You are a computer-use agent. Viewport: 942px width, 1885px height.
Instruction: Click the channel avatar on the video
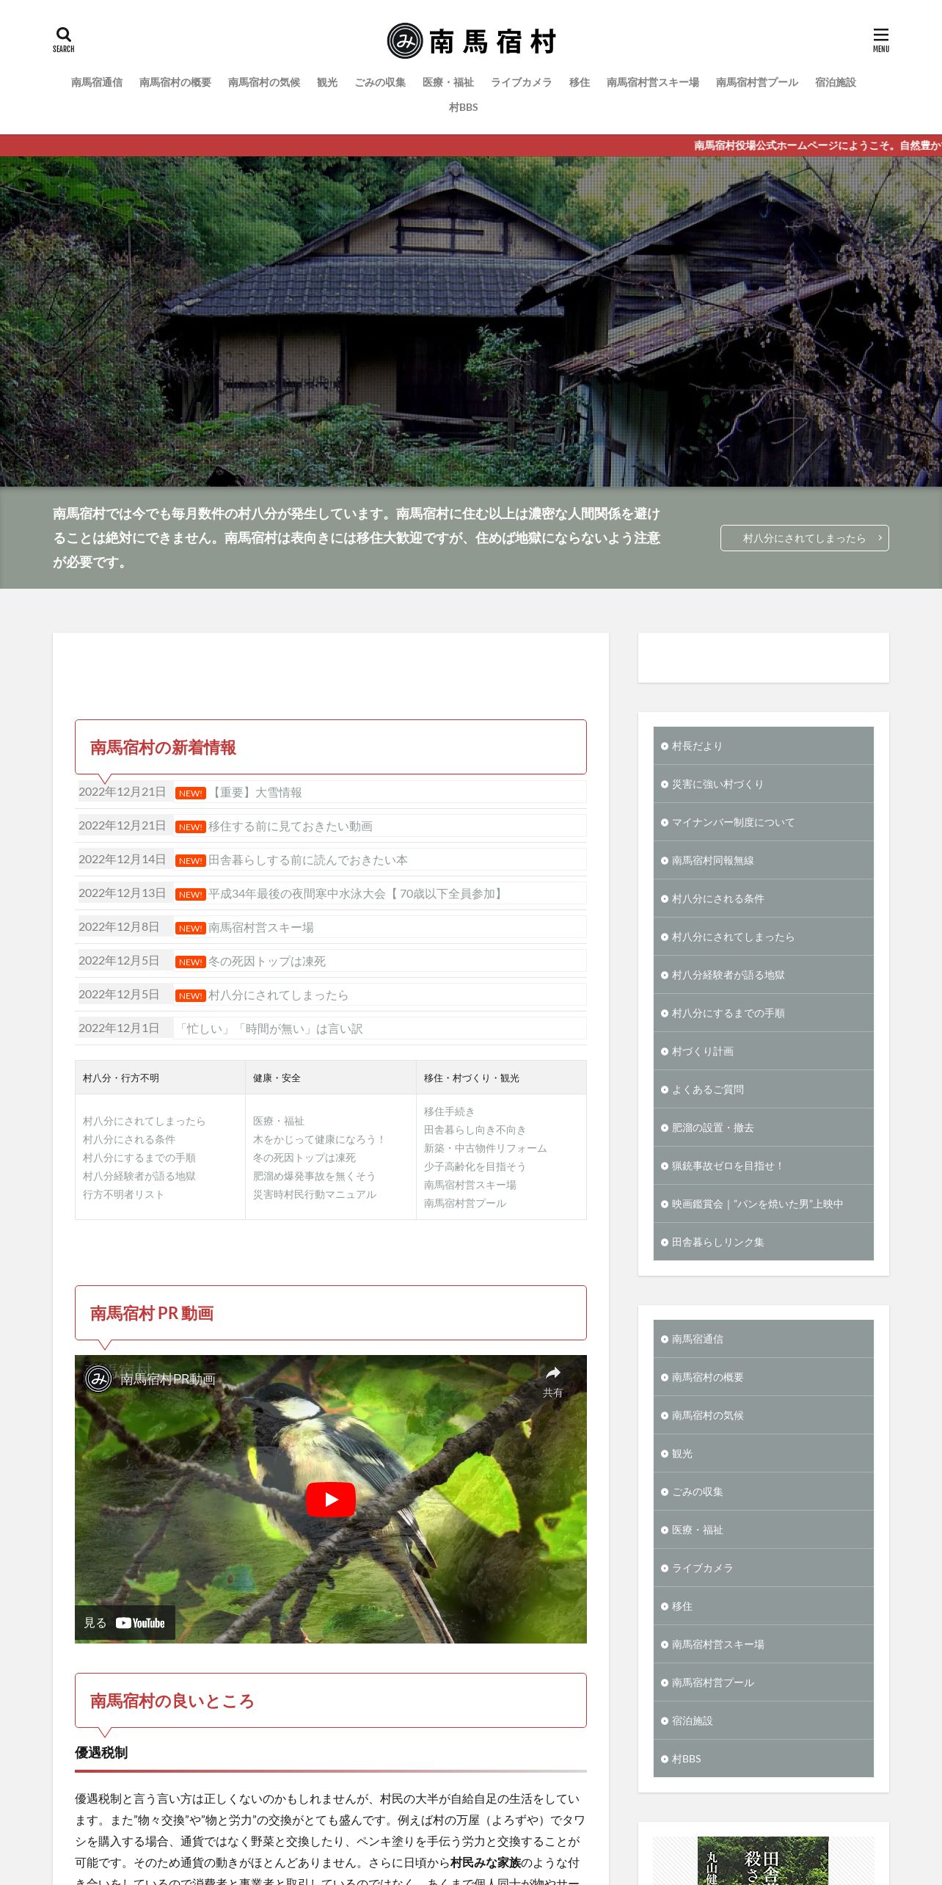tap(98, 1379)
